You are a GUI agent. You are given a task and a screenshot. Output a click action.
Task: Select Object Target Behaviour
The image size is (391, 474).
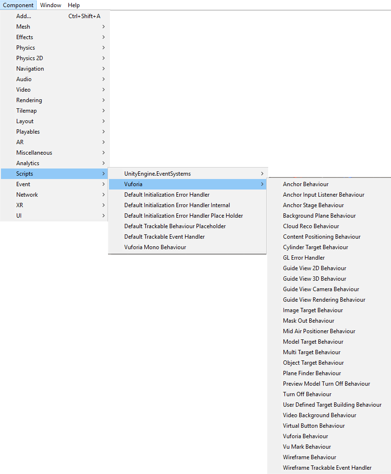tap(329, 363)
